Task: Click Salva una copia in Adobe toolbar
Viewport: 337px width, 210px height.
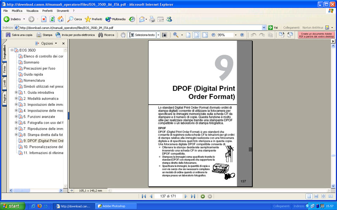Action: [19, 35]
